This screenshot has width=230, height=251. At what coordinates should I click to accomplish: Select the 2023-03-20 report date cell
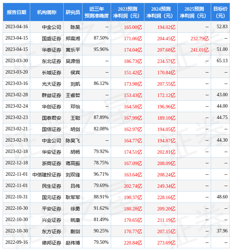17,72
